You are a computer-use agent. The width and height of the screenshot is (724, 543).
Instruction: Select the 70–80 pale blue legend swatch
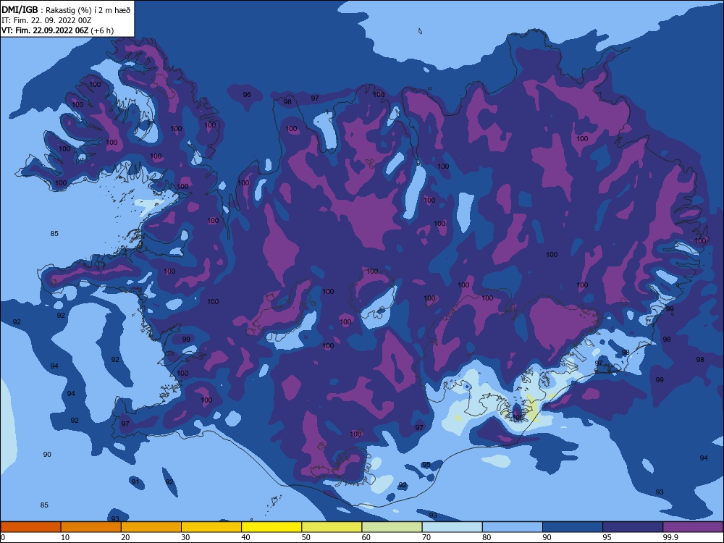point(452,527)
